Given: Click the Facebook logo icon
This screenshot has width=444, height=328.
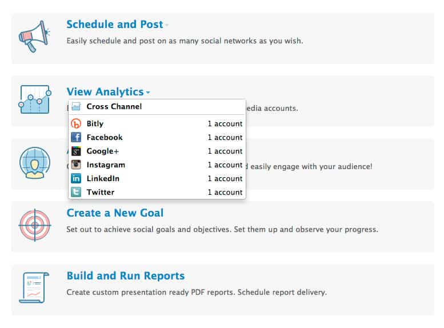Looking at the screenshot, I should (76, 137).
